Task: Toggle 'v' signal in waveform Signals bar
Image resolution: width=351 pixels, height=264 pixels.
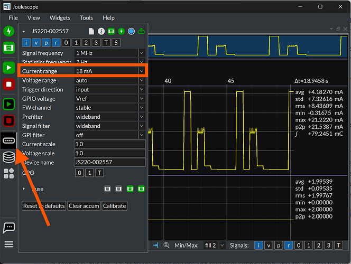Action: [269, 246]
